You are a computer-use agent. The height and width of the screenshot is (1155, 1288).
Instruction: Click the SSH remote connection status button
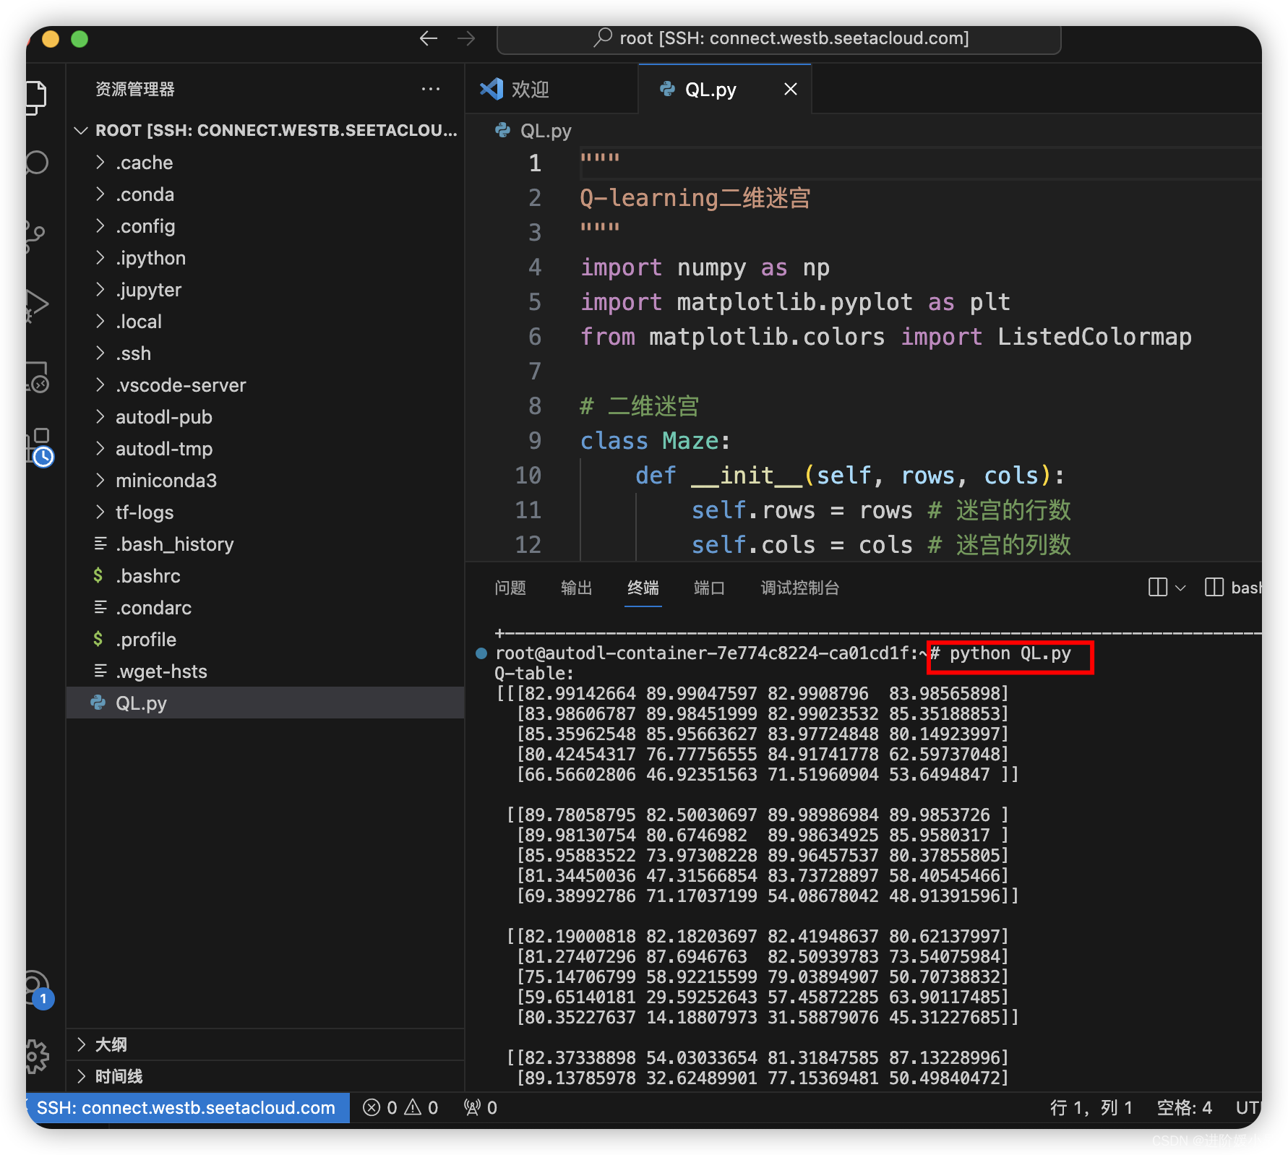(186, 1107)
